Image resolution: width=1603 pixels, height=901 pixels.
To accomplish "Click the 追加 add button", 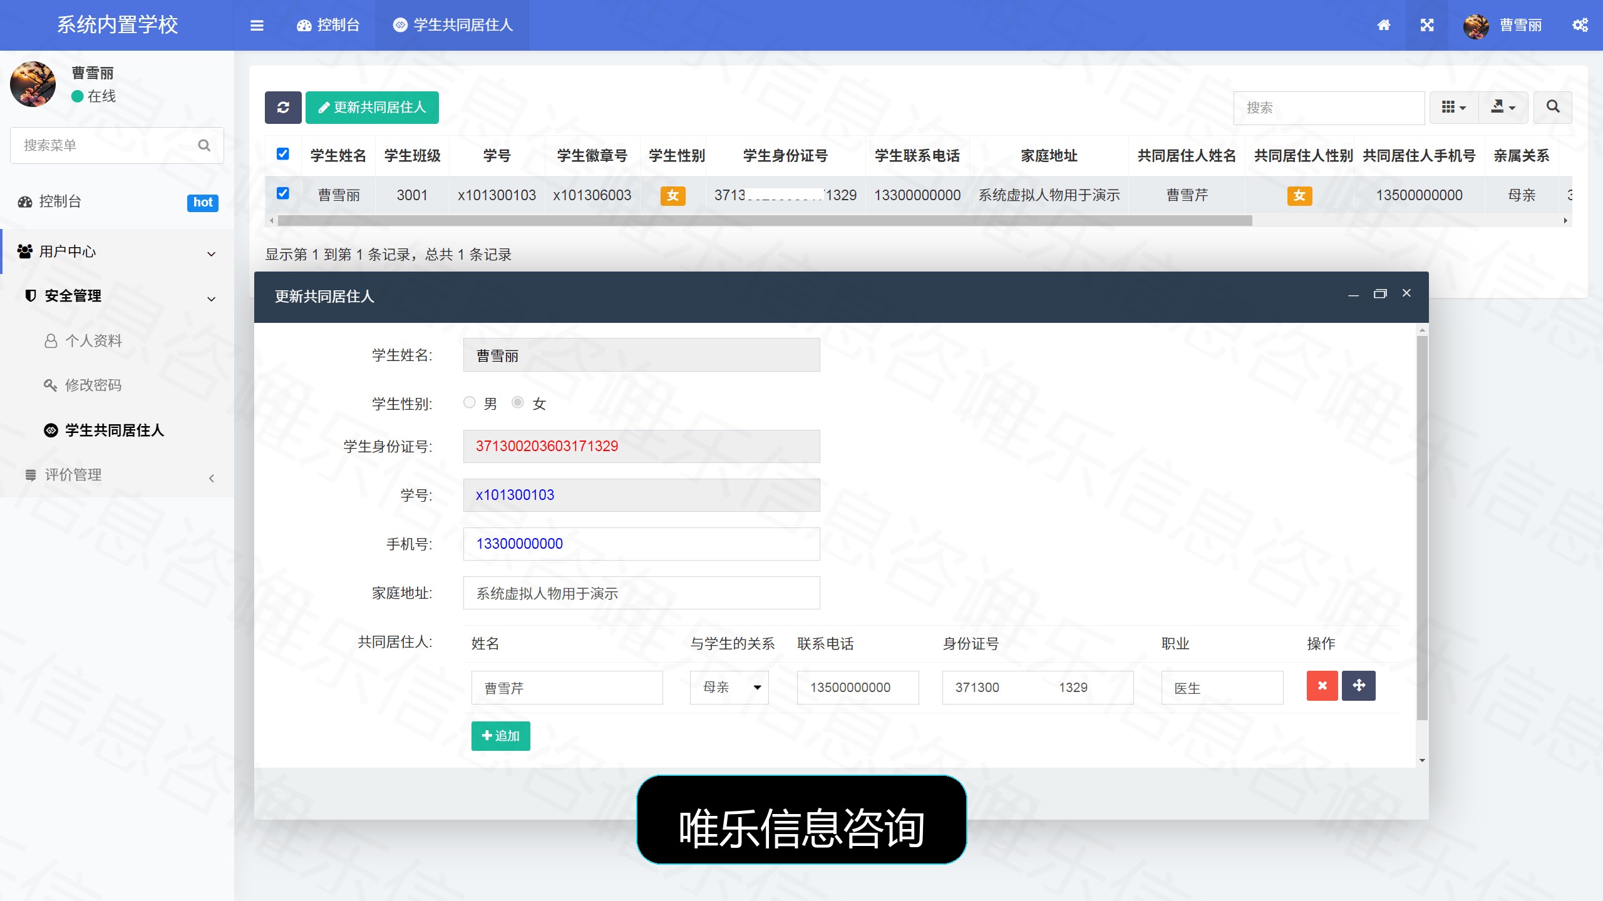I will [x=500, y=736].
